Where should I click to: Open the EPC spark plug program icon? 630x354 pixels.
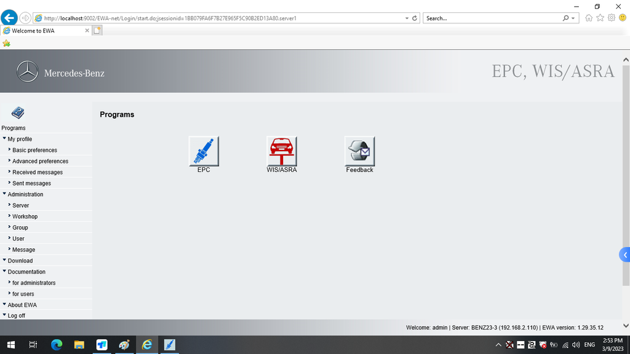coord(204,151)
